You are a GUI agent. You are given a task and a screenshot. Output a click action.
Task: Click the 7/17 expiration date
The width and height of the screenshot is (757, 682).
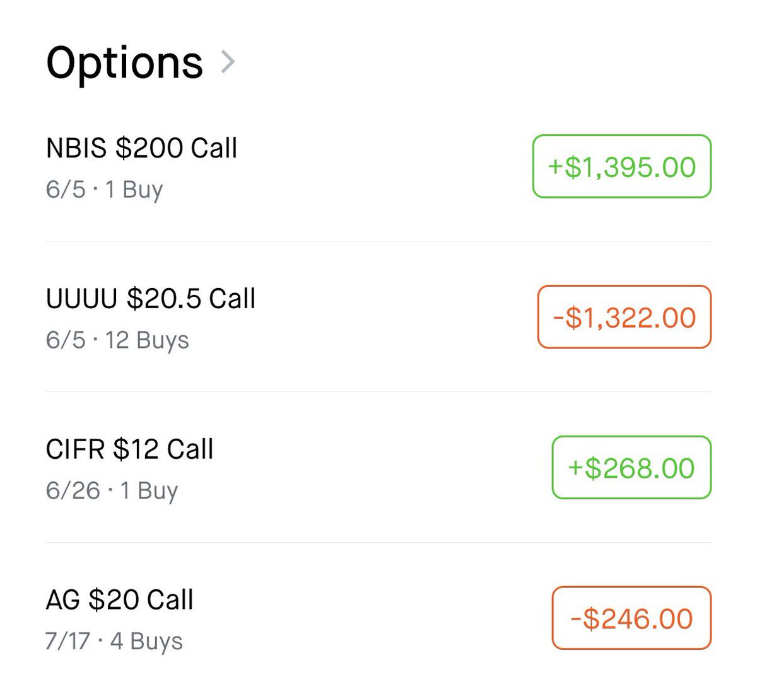tap(68, 642)
